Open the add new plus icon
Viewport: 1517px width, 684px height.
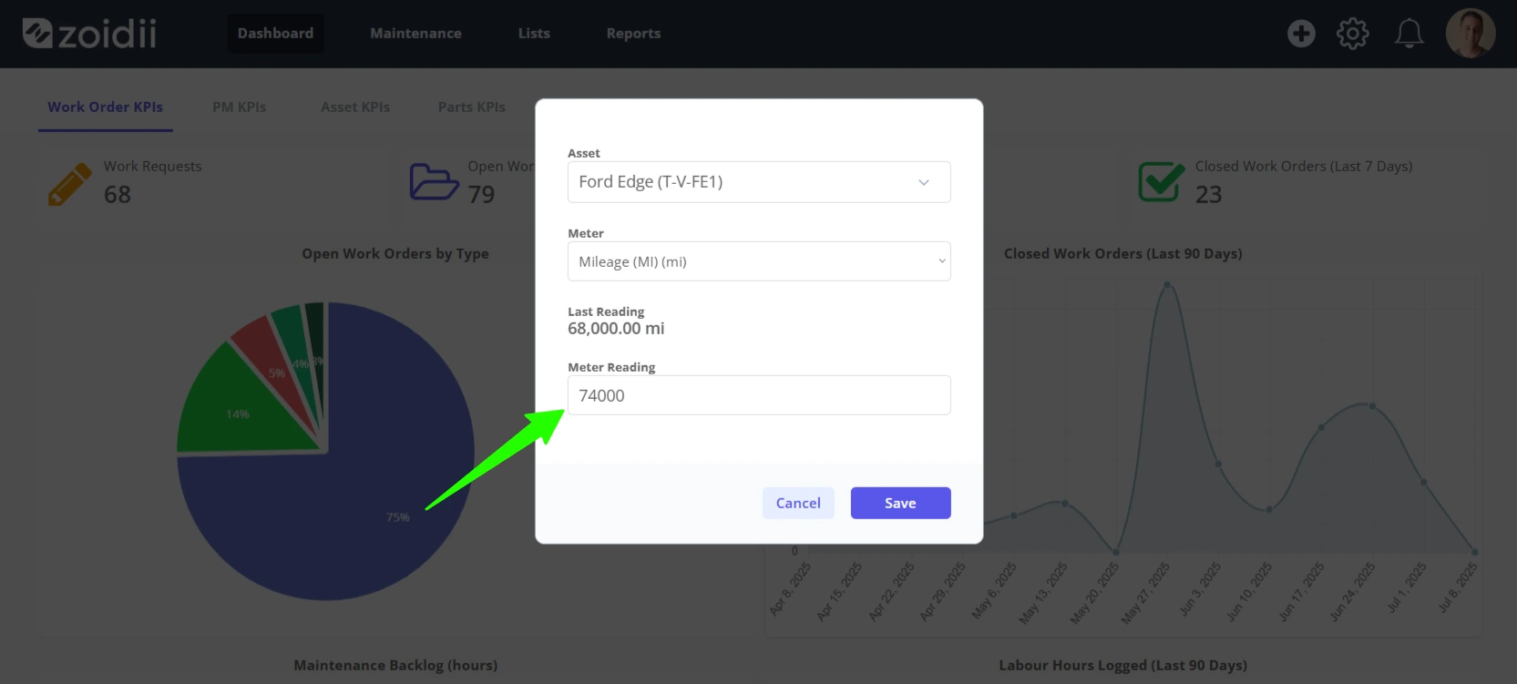(1301, 34)
